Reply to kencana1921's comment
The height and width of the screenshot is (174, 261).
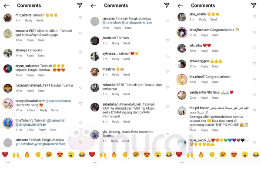click(x=30, y=40)
